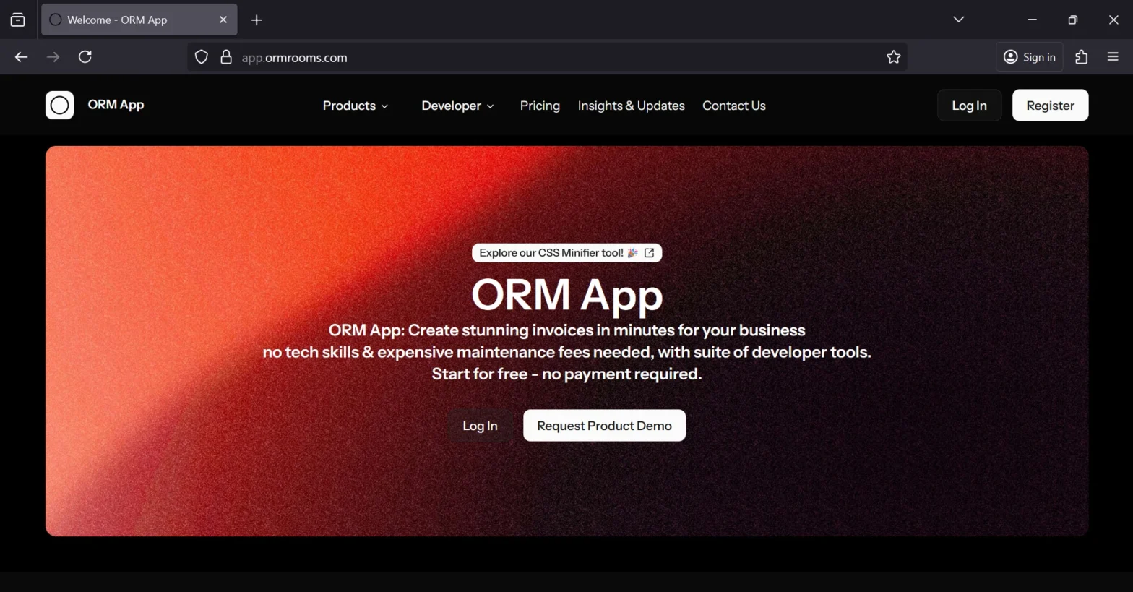The image size is (1133, 592).
Task: Open the Explore our CSS Minifier tool link
Action: pos(566,253)
